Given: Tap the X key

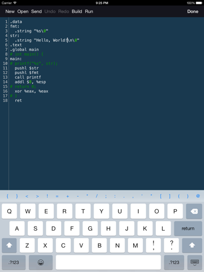Looking at the screenshot, I should click(x=45, y=245).
